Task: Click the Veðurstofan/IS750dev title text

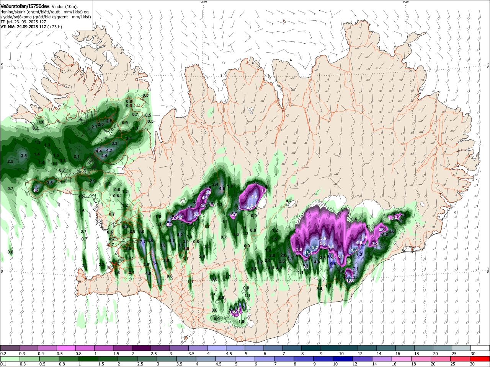Action: click(25, 6)
